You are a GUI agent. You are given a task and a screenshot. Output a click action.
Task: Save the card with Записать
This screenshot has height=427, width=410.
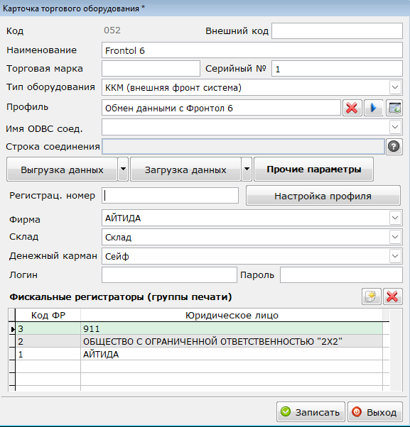311,411
